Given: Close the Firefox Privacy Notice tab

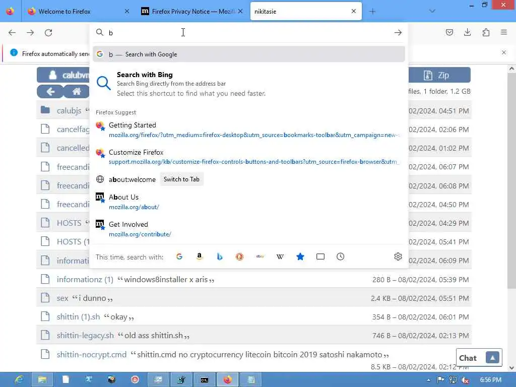Looking at the screenshot, I should [x=240, y=11].
